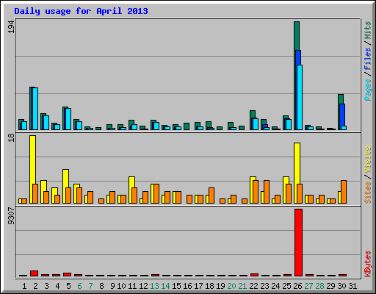
Task: Click the green hits bar for day 16
Action: point(187,126)
